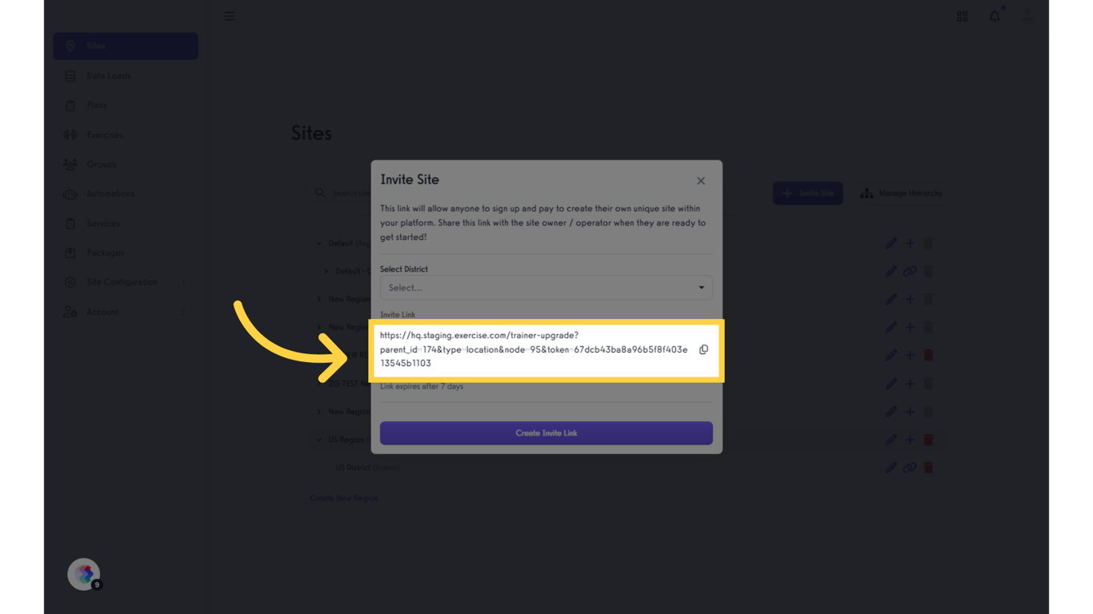Click the Manage Hierarchy icon
Viewport: 1093px width, 614px height.
coord(867,193)
